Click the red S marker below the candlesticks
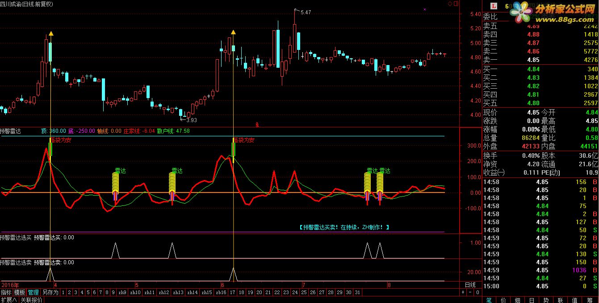599x303 pixels. (257, 124)
